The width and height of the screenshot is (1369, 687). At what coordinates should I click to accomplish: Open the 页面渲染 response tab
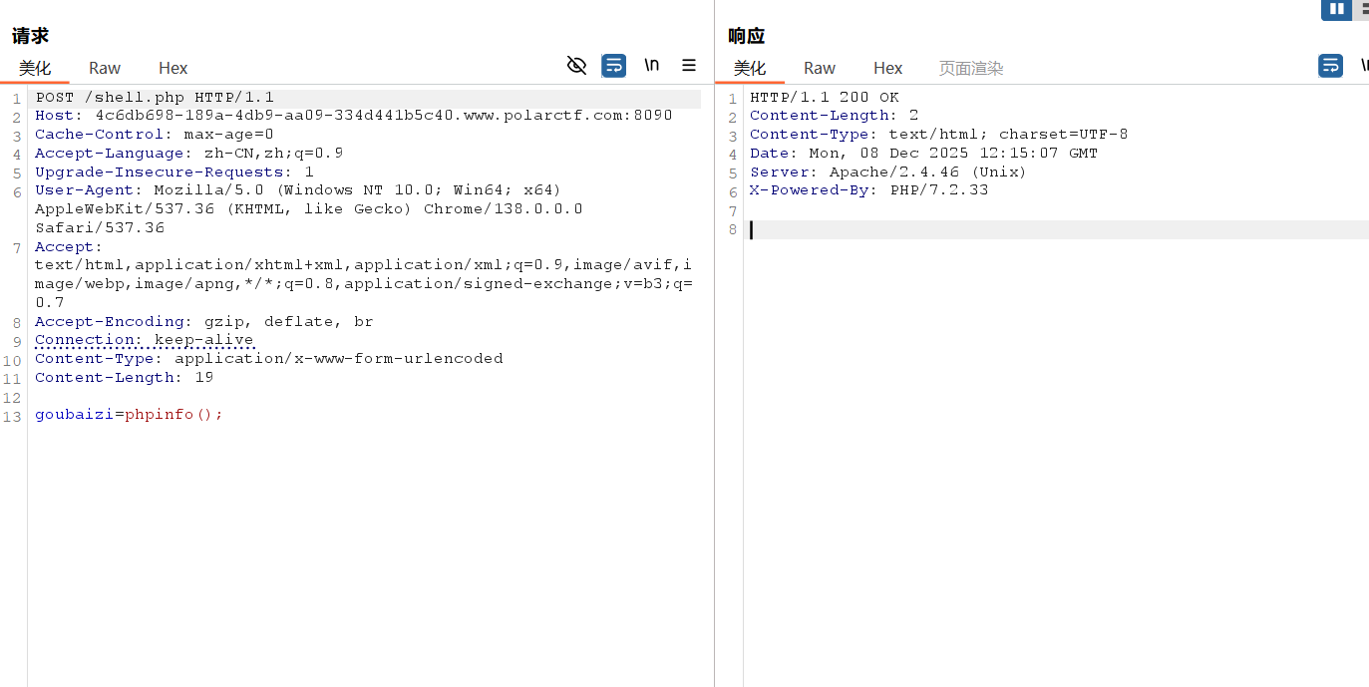971,68
